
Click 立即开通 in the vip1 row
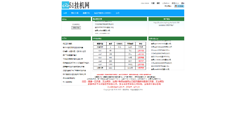141,50
